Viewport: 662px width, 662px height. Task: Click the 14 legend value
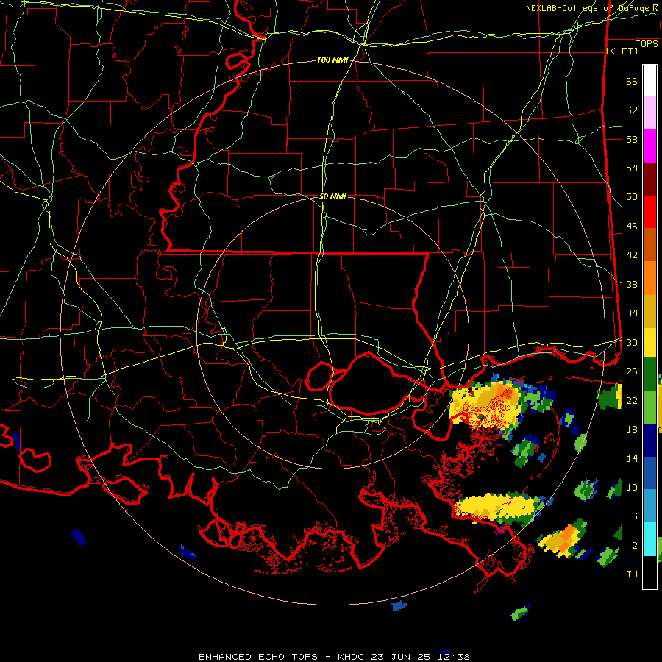pyautogui.click(x=632, y=458)
